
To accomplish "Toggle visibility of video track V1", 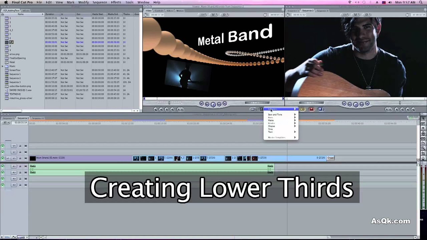I will pos(3,158).
